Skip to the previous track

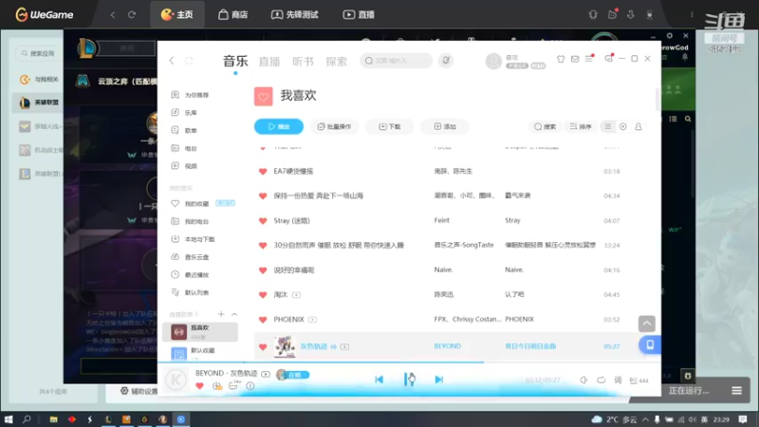pyautogui.click(x=379, y=380)
